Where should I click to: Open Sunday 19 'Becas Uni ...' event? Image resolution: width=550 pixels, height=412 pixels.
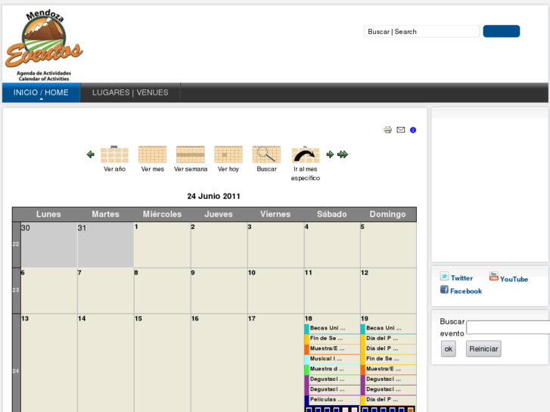pos(384,328)
